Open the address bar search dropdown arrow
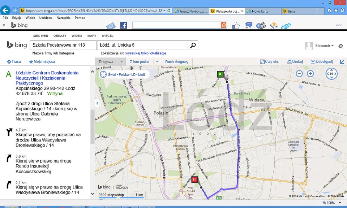 164,10
